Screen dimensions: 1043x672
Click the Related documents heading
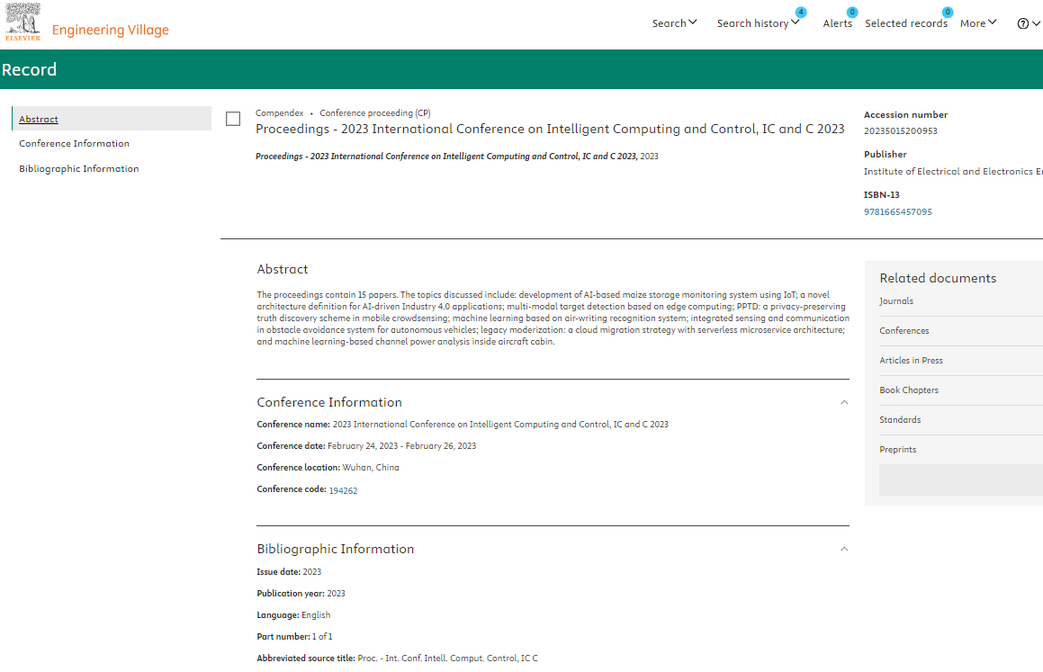coord(938,279)
